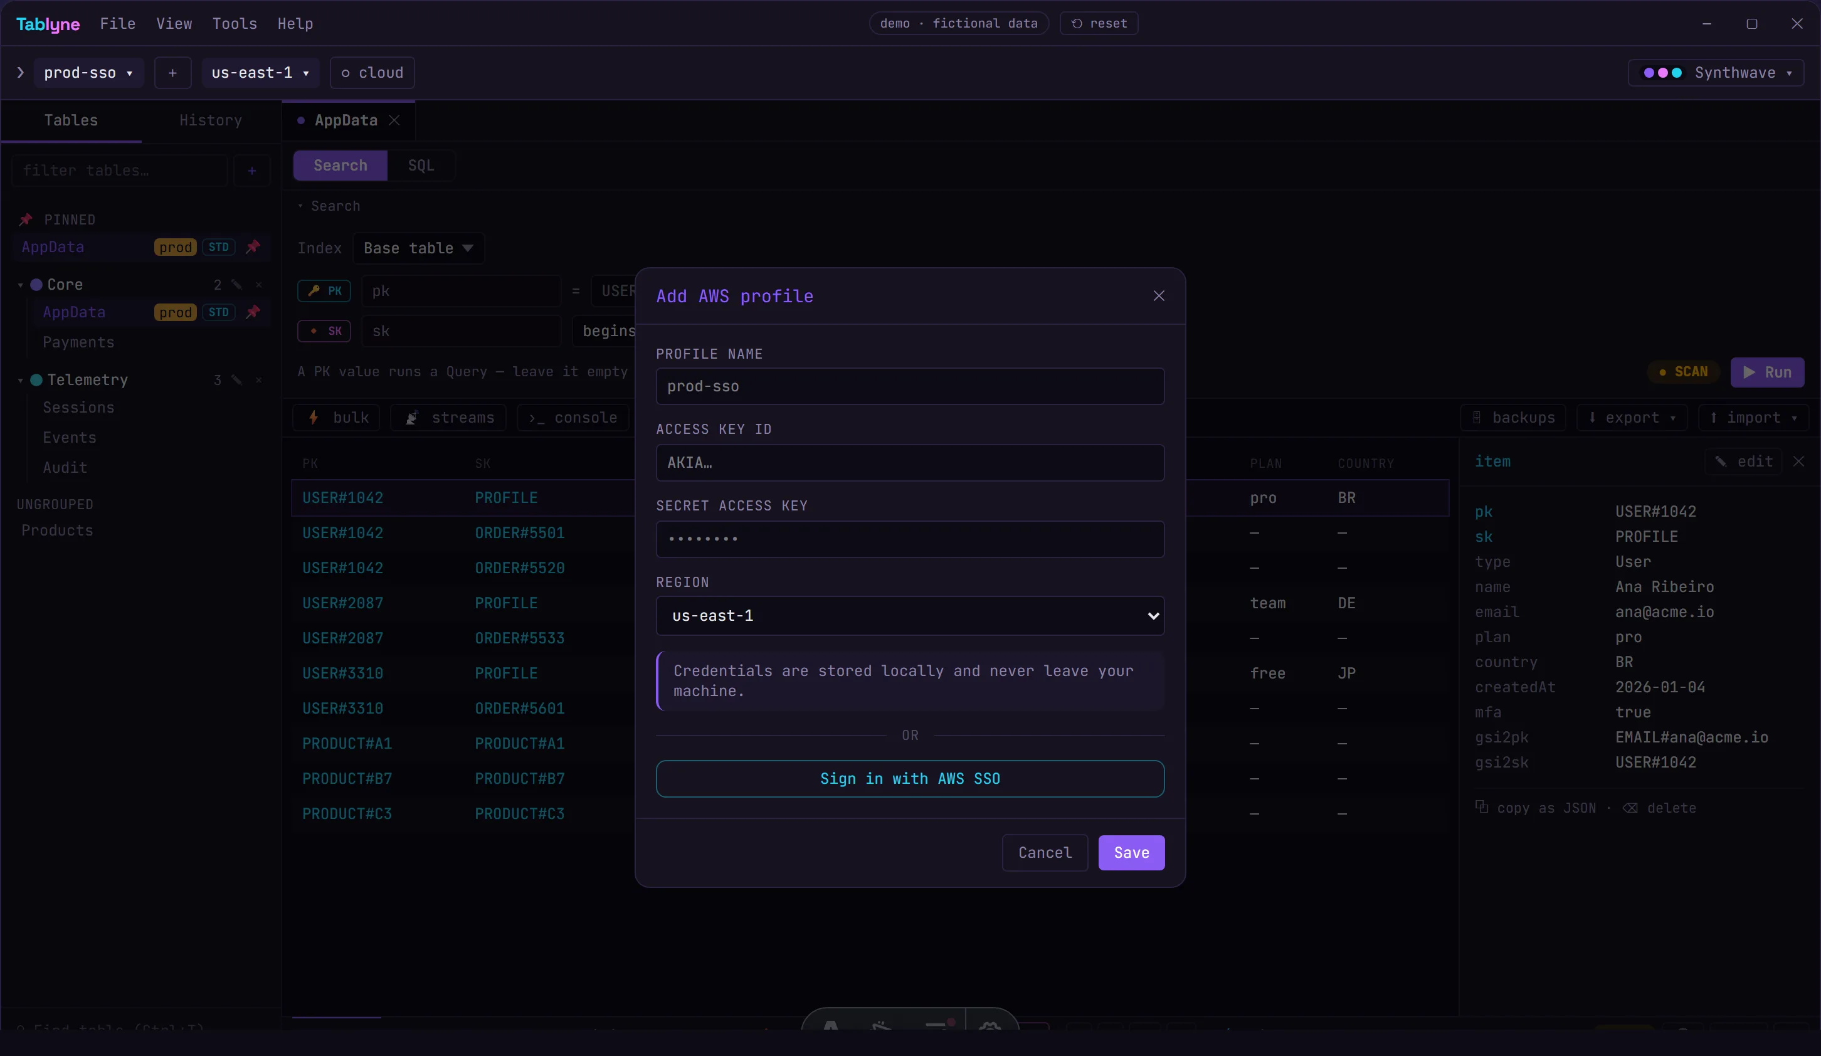This screenshot has height=1056, width=1821.
Task: Close the AppData tab
Action: [x=394, y=120]
